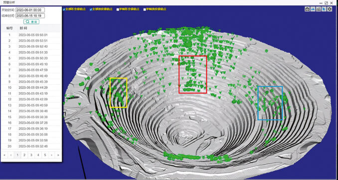The width and height of the screenshot is (338, 180).
Task: Click the next page single arrow
Action: [51, 155]
